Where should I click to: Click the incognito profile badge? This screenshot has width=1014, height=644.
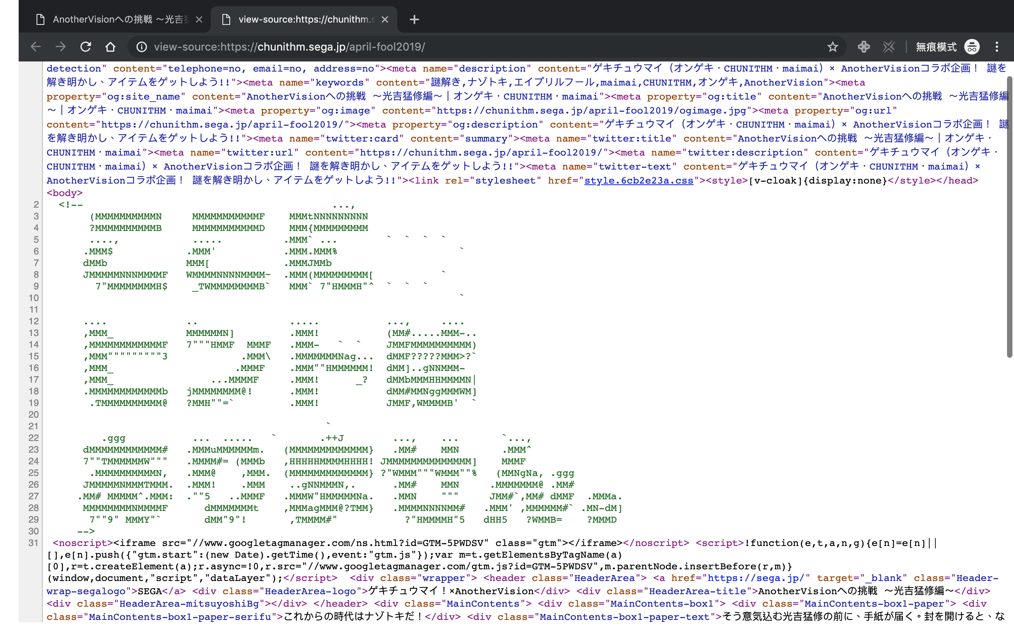(x=972, y=47)
